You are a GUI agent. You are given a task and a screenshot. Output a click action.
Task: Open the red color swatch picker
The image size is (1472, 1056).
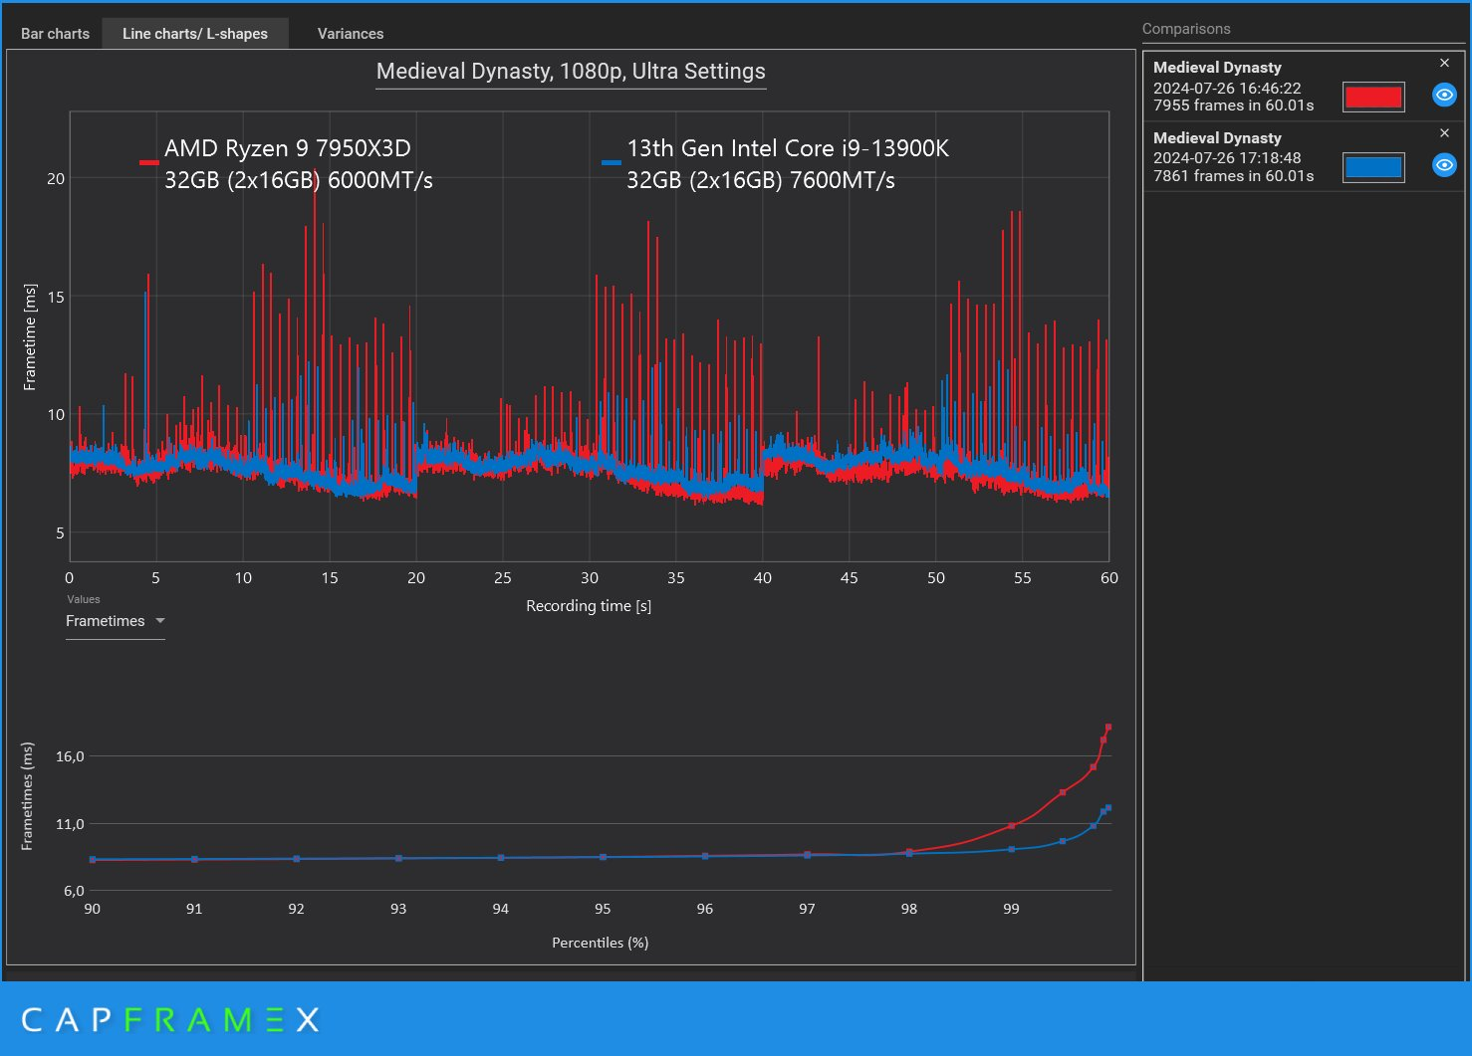pos(1373,97)
